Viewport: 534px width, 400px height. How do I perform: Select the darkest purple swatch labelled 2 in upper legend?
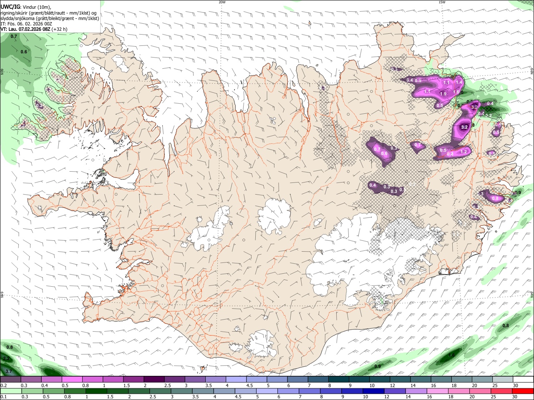point(154,380)
